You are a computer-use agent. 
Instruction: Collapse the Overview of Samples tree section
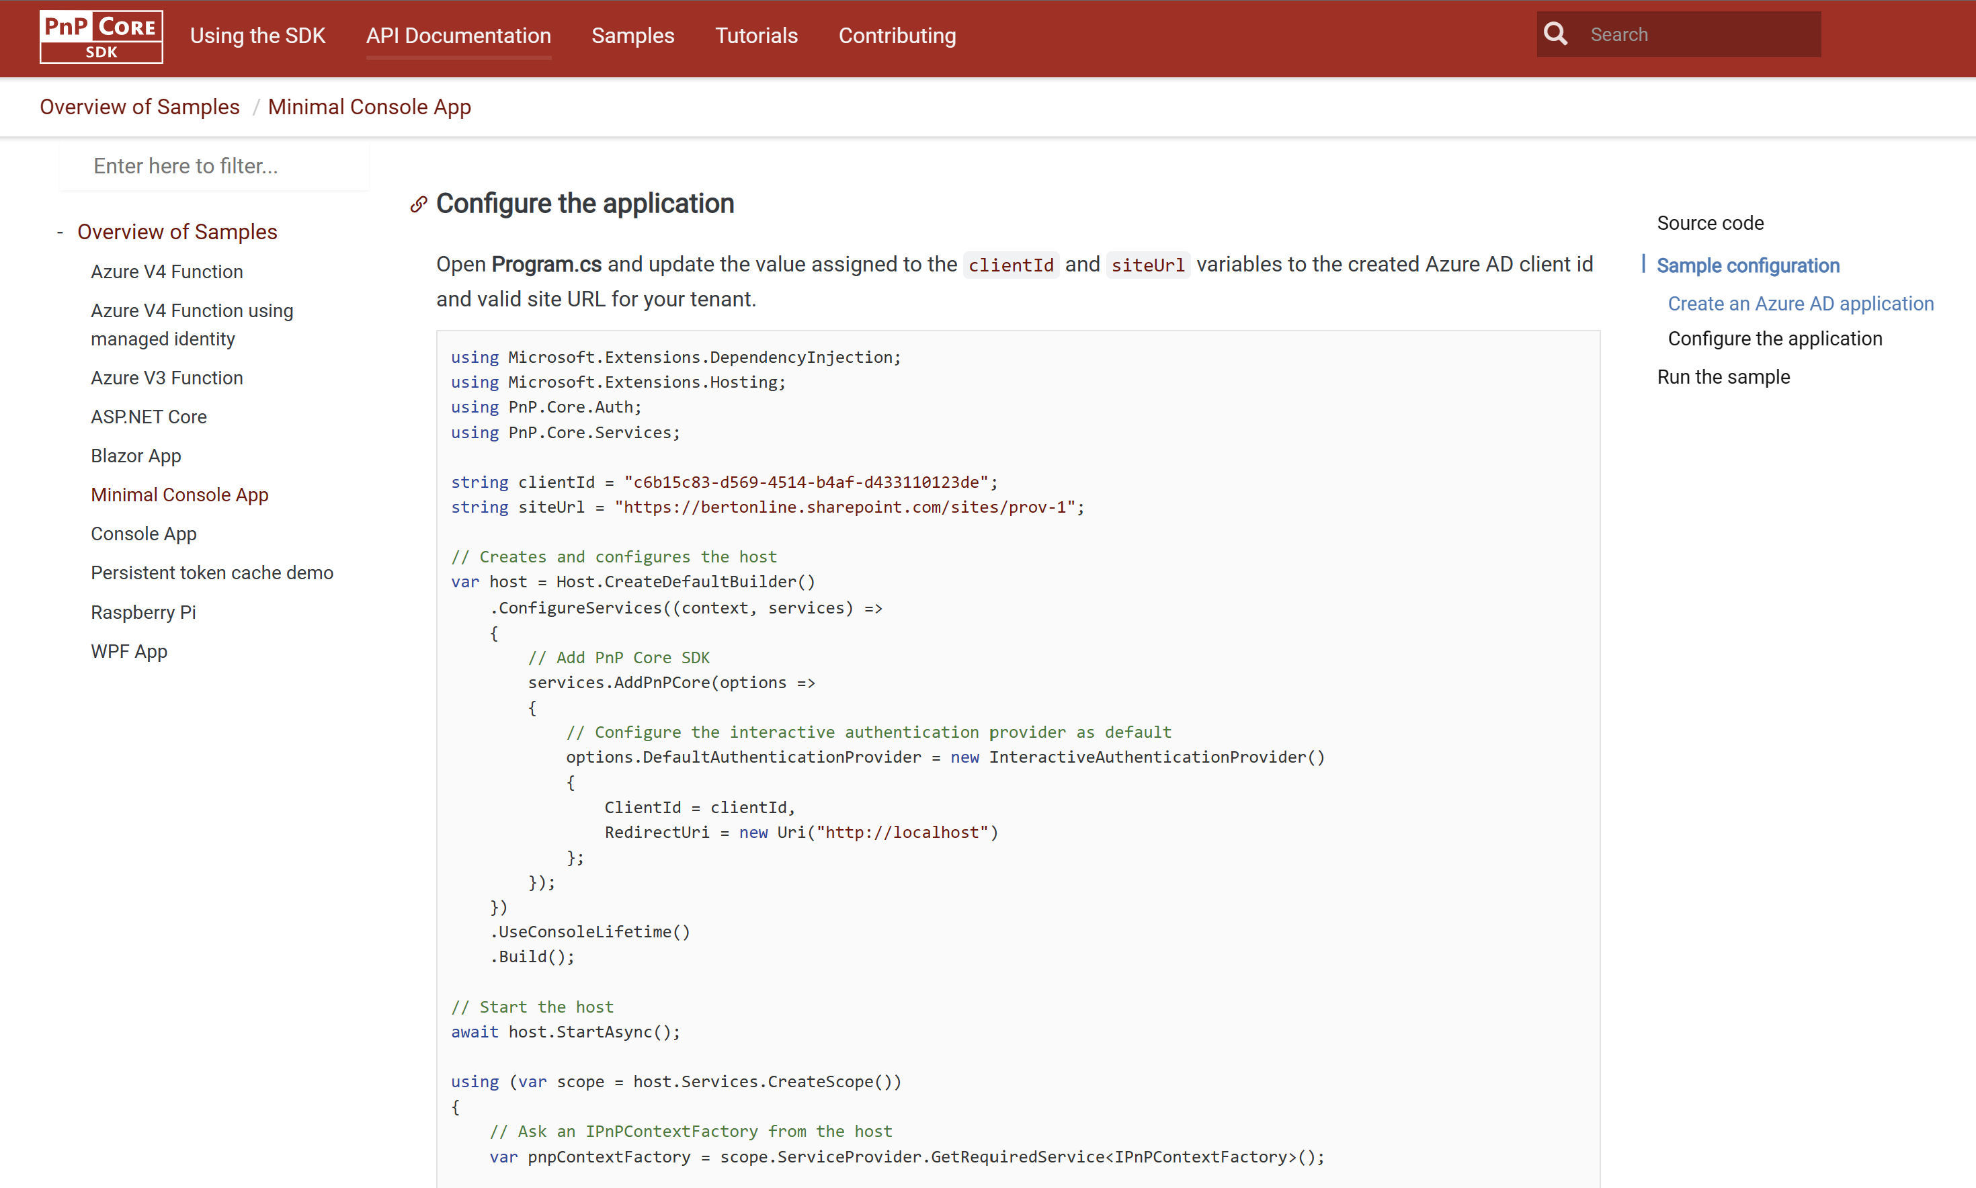(61, 231)
